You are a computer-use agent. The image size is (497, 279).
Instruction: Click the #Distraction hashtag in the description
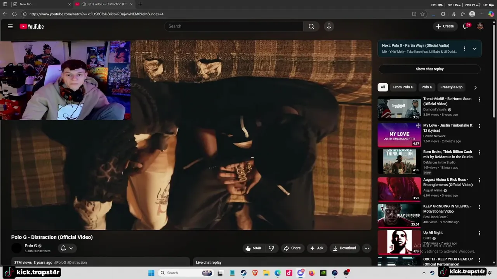coord(77,262)
